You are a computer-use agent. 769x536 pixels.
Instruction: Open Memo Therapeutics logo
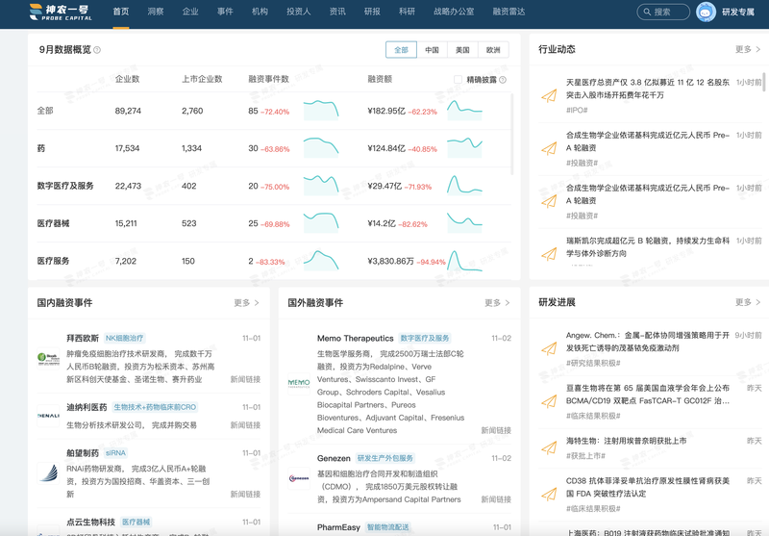click(x=299, y=383)
